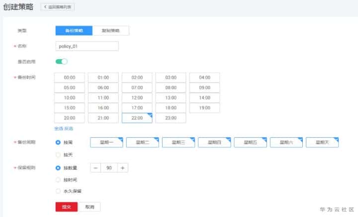
Task: Select the 15:00 backup time
Action: click(x=70, y=108)
